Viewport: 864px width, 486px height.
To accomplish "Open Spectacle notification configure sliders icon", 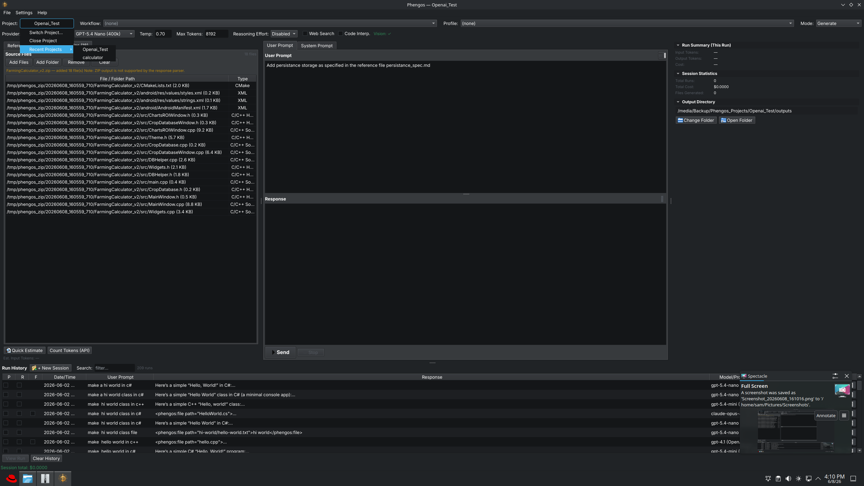I will pyautogui.click(x=835, y=376).
